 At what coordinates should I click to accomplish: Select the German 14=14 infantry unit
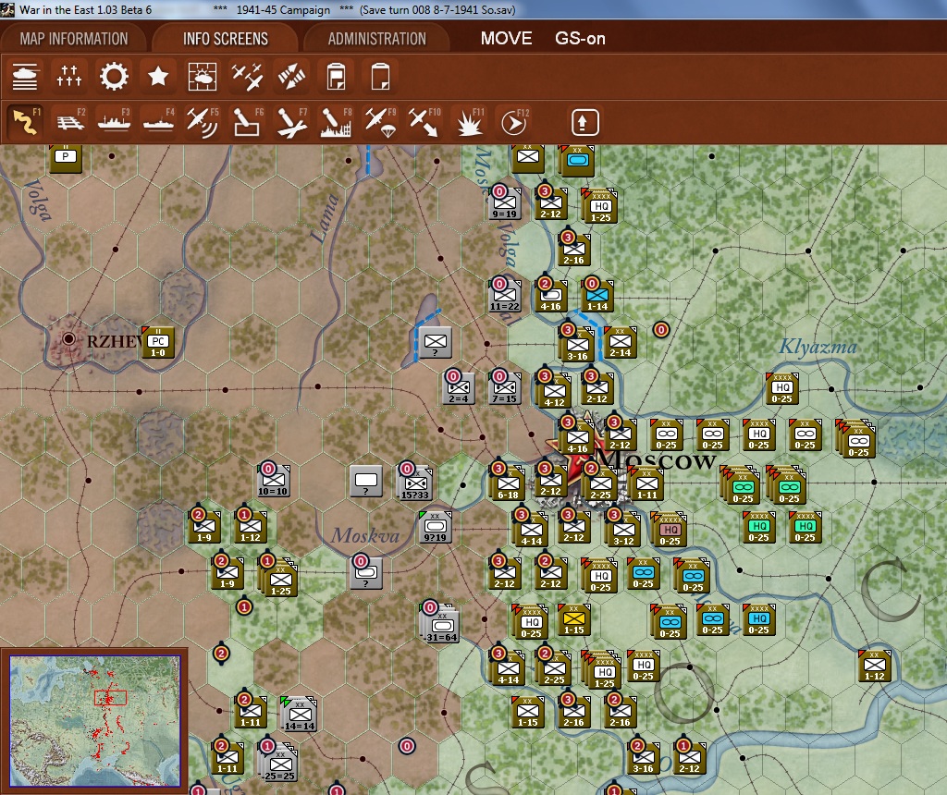tap(299, 715)
